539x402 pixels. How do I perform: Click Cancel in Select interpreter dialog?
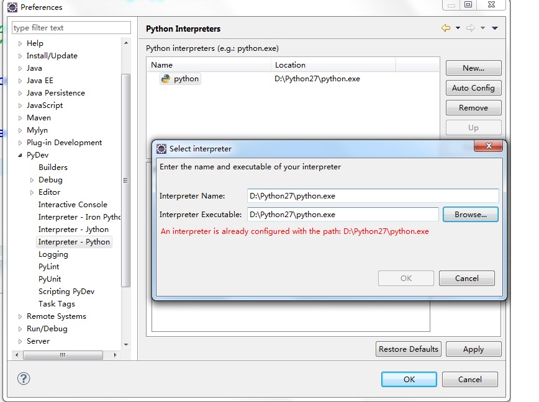(x=466, y=278)
